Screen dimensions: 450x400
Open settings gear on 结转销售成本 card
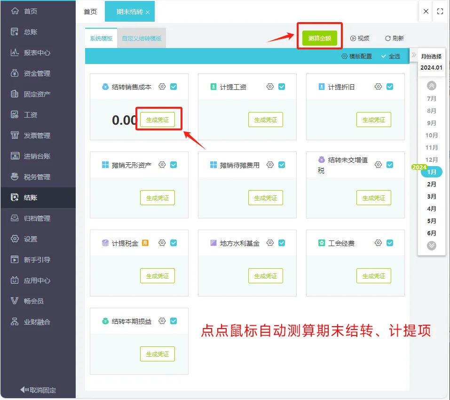(x=162, y=86)
